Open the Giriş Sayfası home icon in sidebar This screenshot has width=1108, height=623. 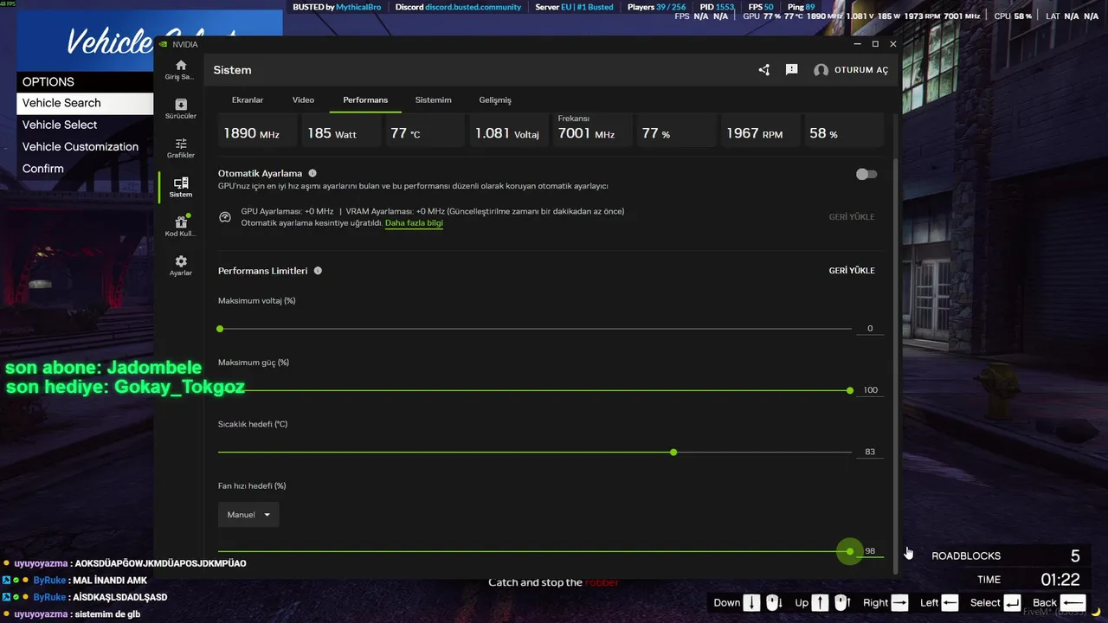[x=181, y=65]
